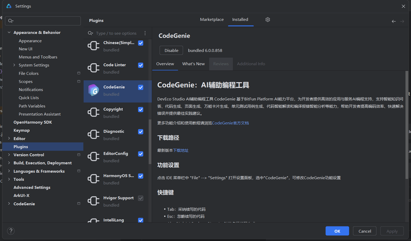
Task: Click the Hvigor Support plugin icon
Action: coord(94,201)
